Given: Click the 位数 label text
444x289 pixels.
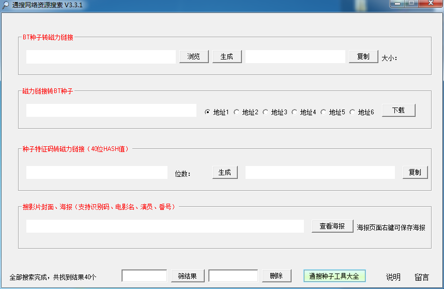Looking at the screenshot, I should click(x=182, y=174).
